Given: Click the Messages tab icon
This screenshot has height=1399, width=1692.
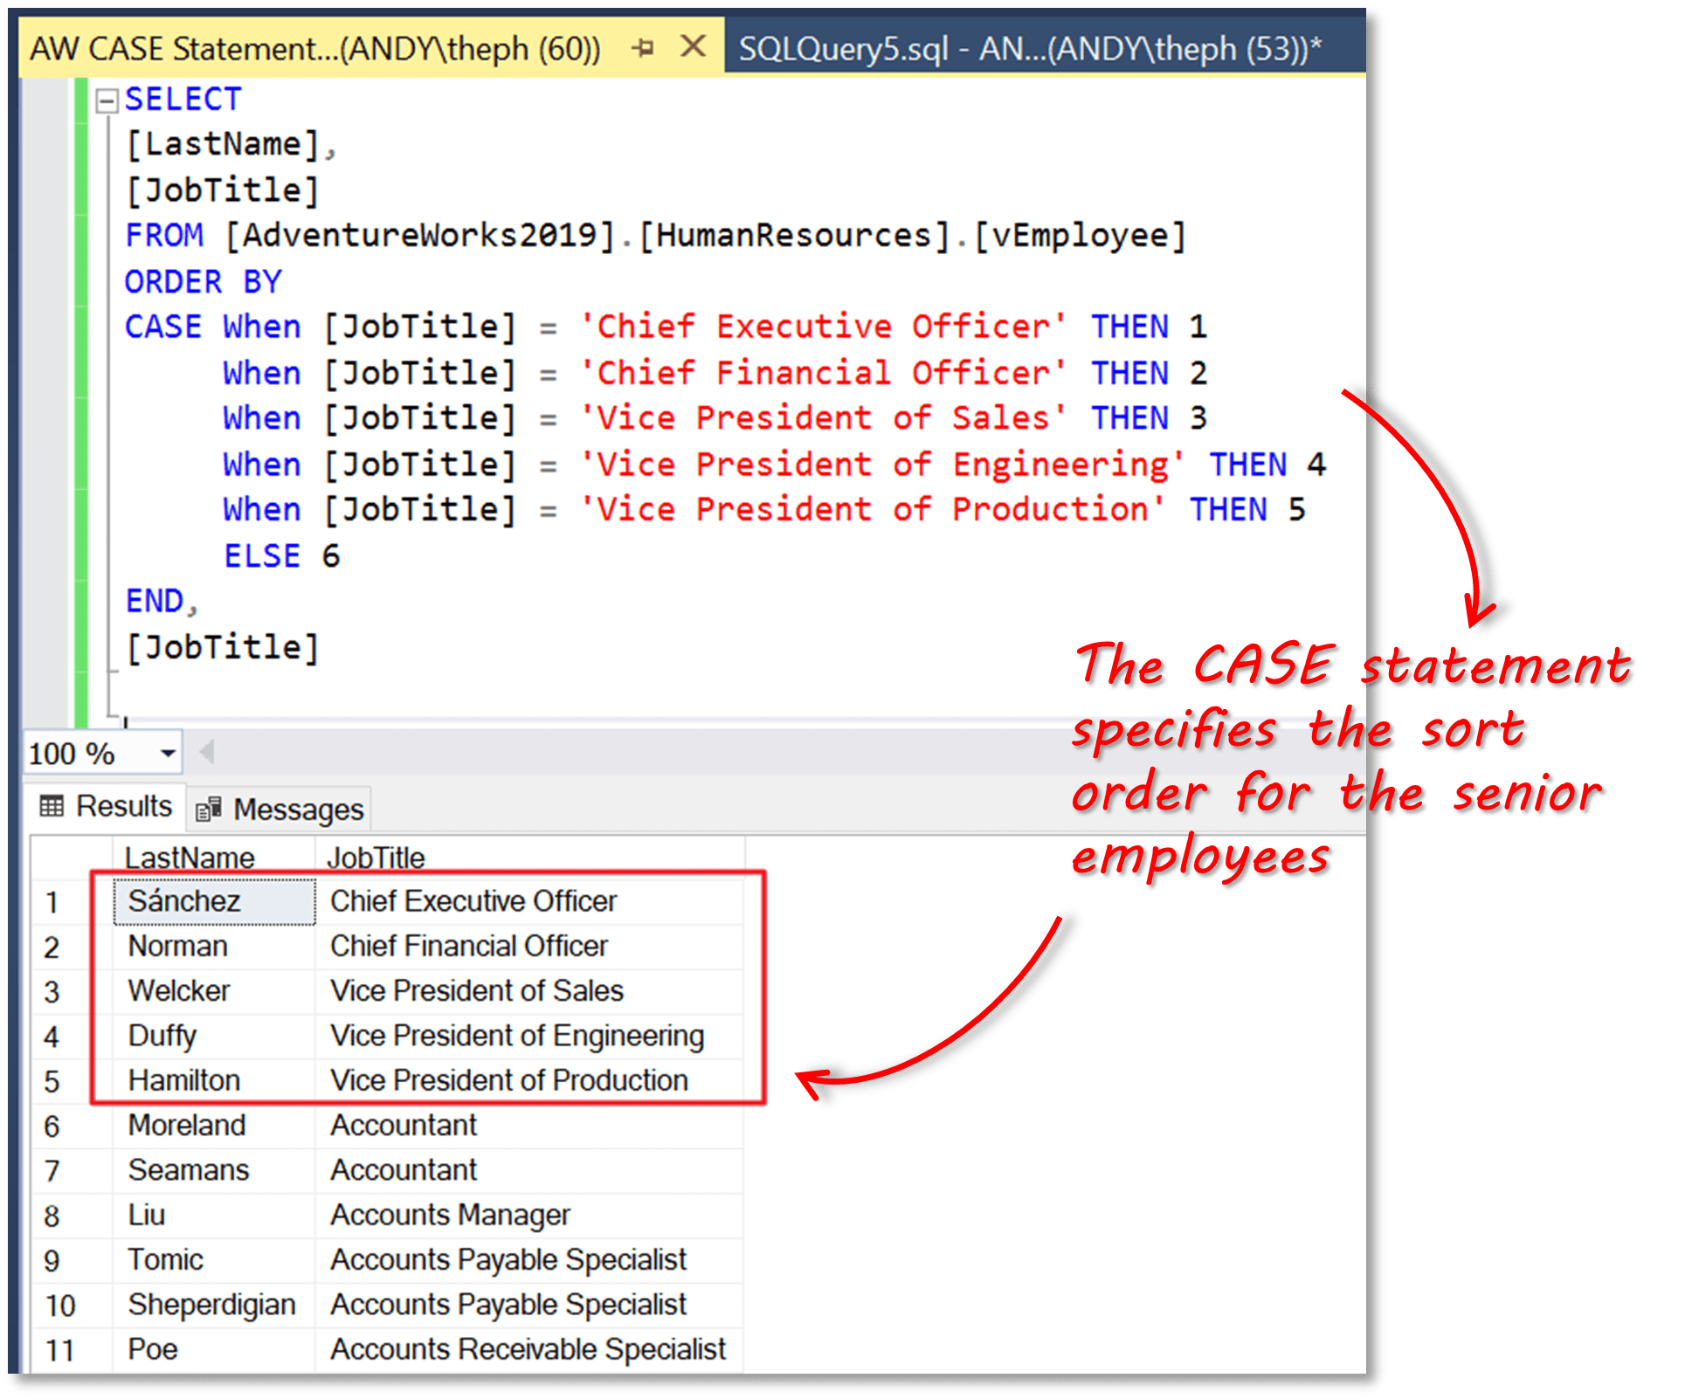Looking at the screenshot, I should [x=208, y=810].
